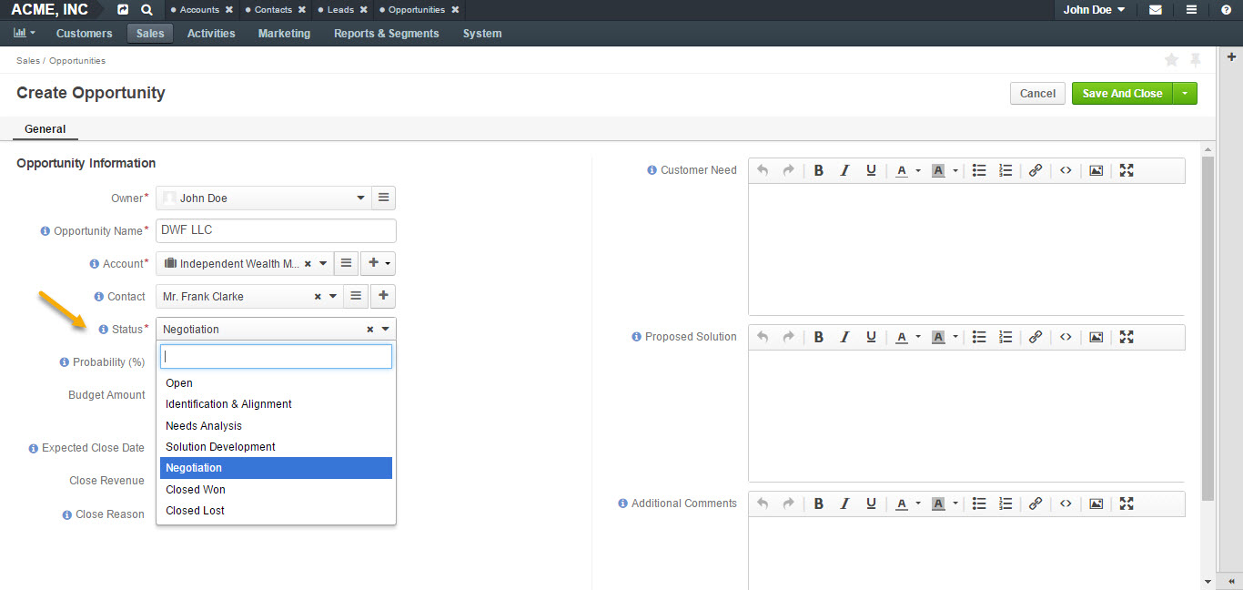The height and width of the screenshot is (590, 1243).
Task: Insert image in Proposed Solution editor
Action: coord(1096,337)
